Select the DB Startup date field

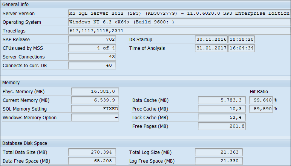click(x=211, y=39)
